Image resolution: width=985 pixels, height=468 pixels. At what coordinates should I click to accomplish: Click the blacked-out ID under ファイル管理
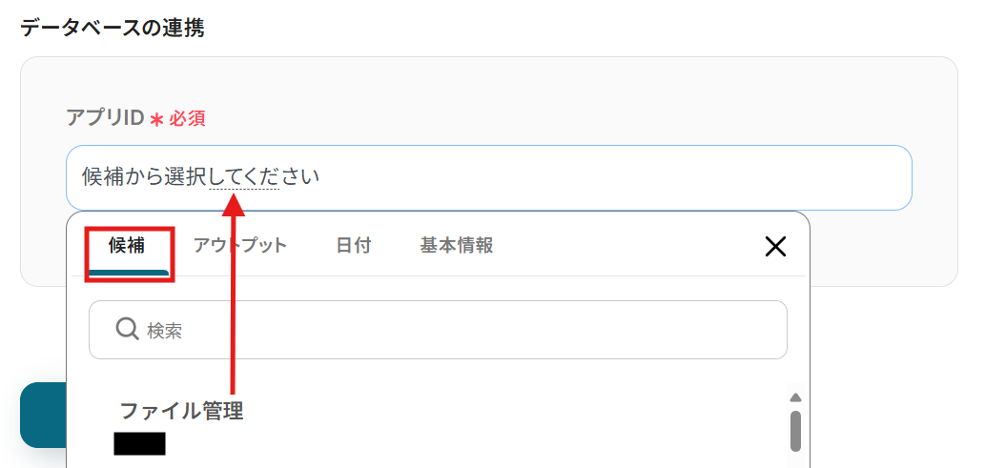click(x=139, y=443)
